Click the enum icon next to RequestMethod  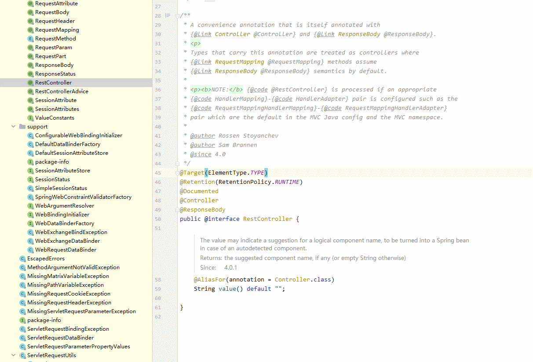click(30, 39)
